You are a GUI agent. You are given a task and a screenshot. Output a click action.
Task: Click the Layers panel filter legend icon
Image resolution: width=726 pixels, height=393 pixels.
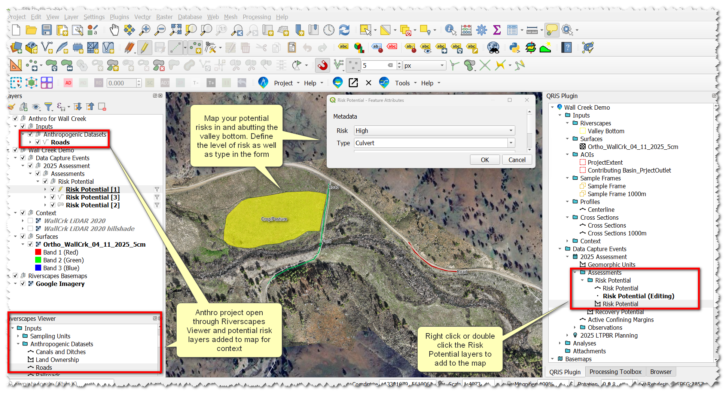[x=48, y=107]
